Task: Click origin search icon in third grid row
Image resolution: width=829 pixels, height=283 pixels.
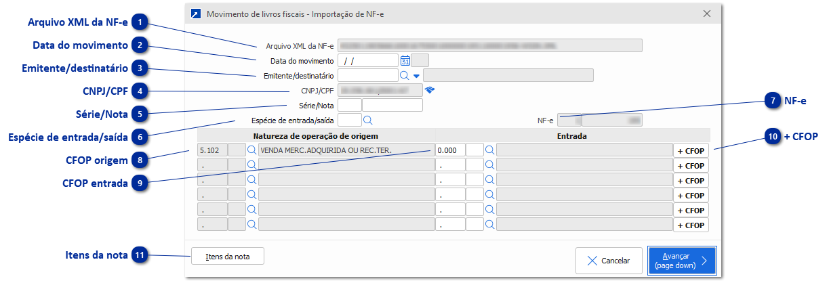Action: point(251,179)
